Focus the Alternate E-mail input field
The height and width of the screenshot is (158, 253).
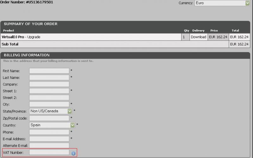click(49, 145)
